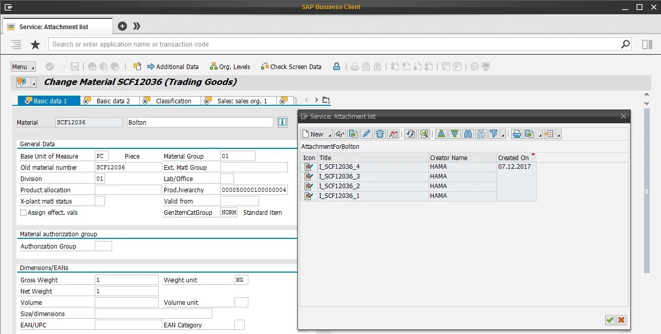Edit attachment title with the pencil icon
This screenshot has height=334, width=661.
(x=367, y=134)
